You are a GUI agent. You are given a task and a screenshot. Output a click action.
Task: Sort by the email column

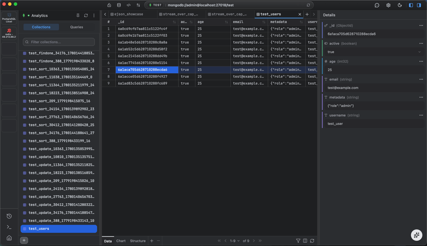264,22
